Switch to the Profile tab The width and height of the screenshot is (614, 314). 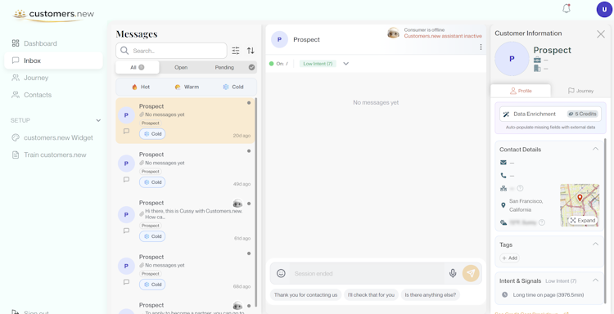click(521, 91)
